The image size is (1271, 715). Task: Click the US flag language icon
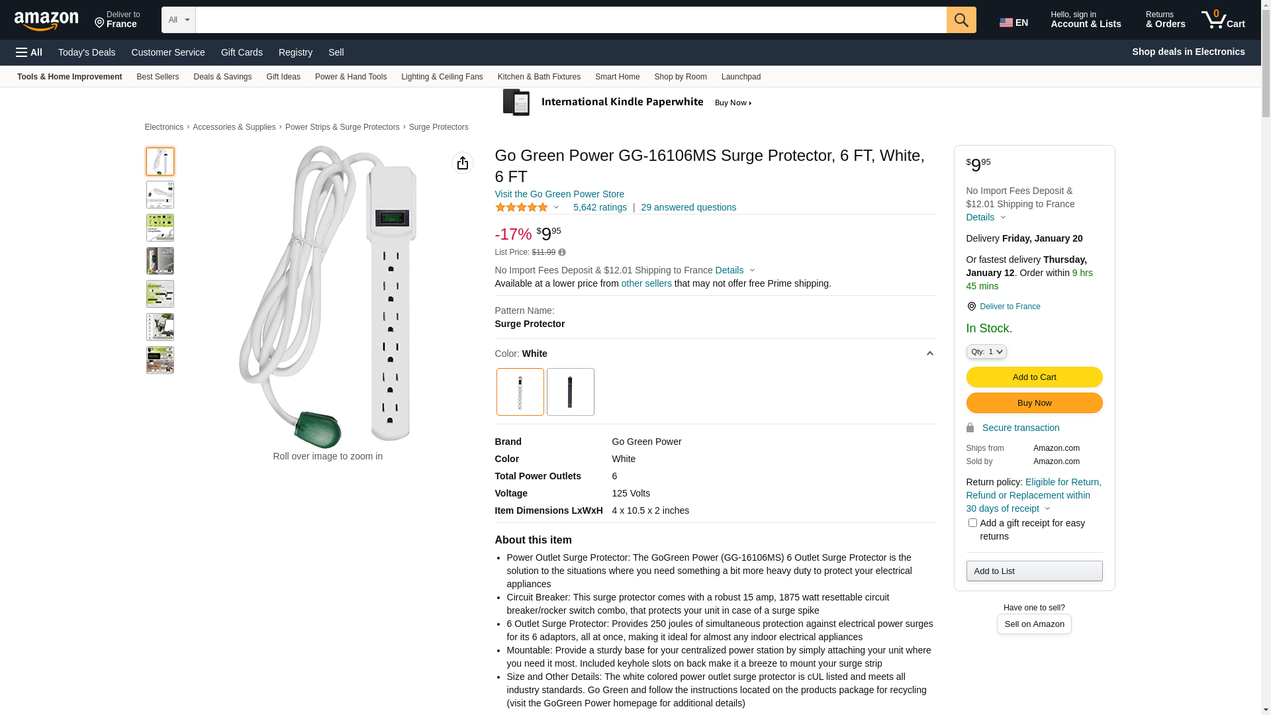[1006, 23]
